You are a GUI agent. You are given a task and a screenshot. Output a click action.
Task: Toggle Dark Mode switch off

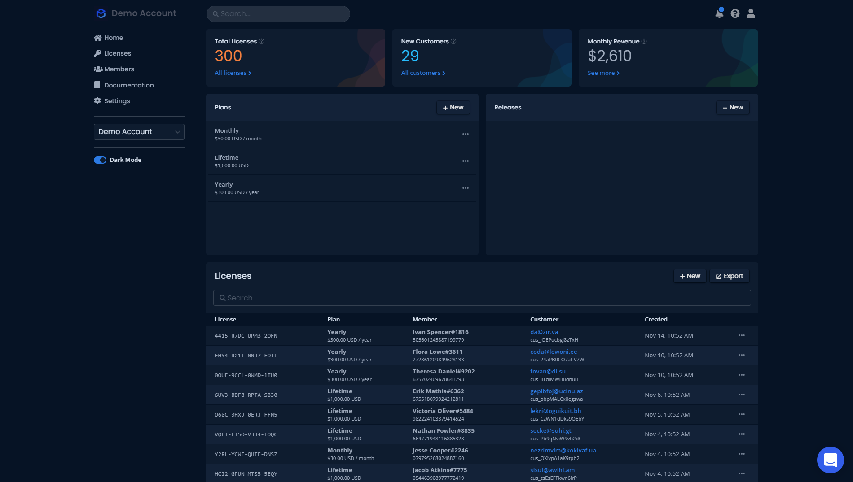click(x=100, y=160)
